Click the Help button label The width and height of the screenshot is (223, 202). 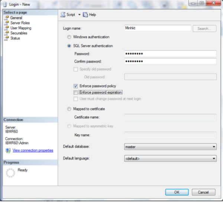pos(93,15)
